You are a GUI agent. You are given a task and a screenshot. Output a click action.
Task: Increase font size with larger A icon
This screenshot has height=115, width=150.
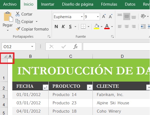coord(104,16)
